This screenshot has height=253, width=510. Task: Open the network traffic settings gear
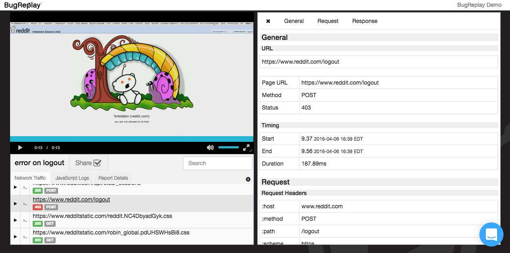248,179
